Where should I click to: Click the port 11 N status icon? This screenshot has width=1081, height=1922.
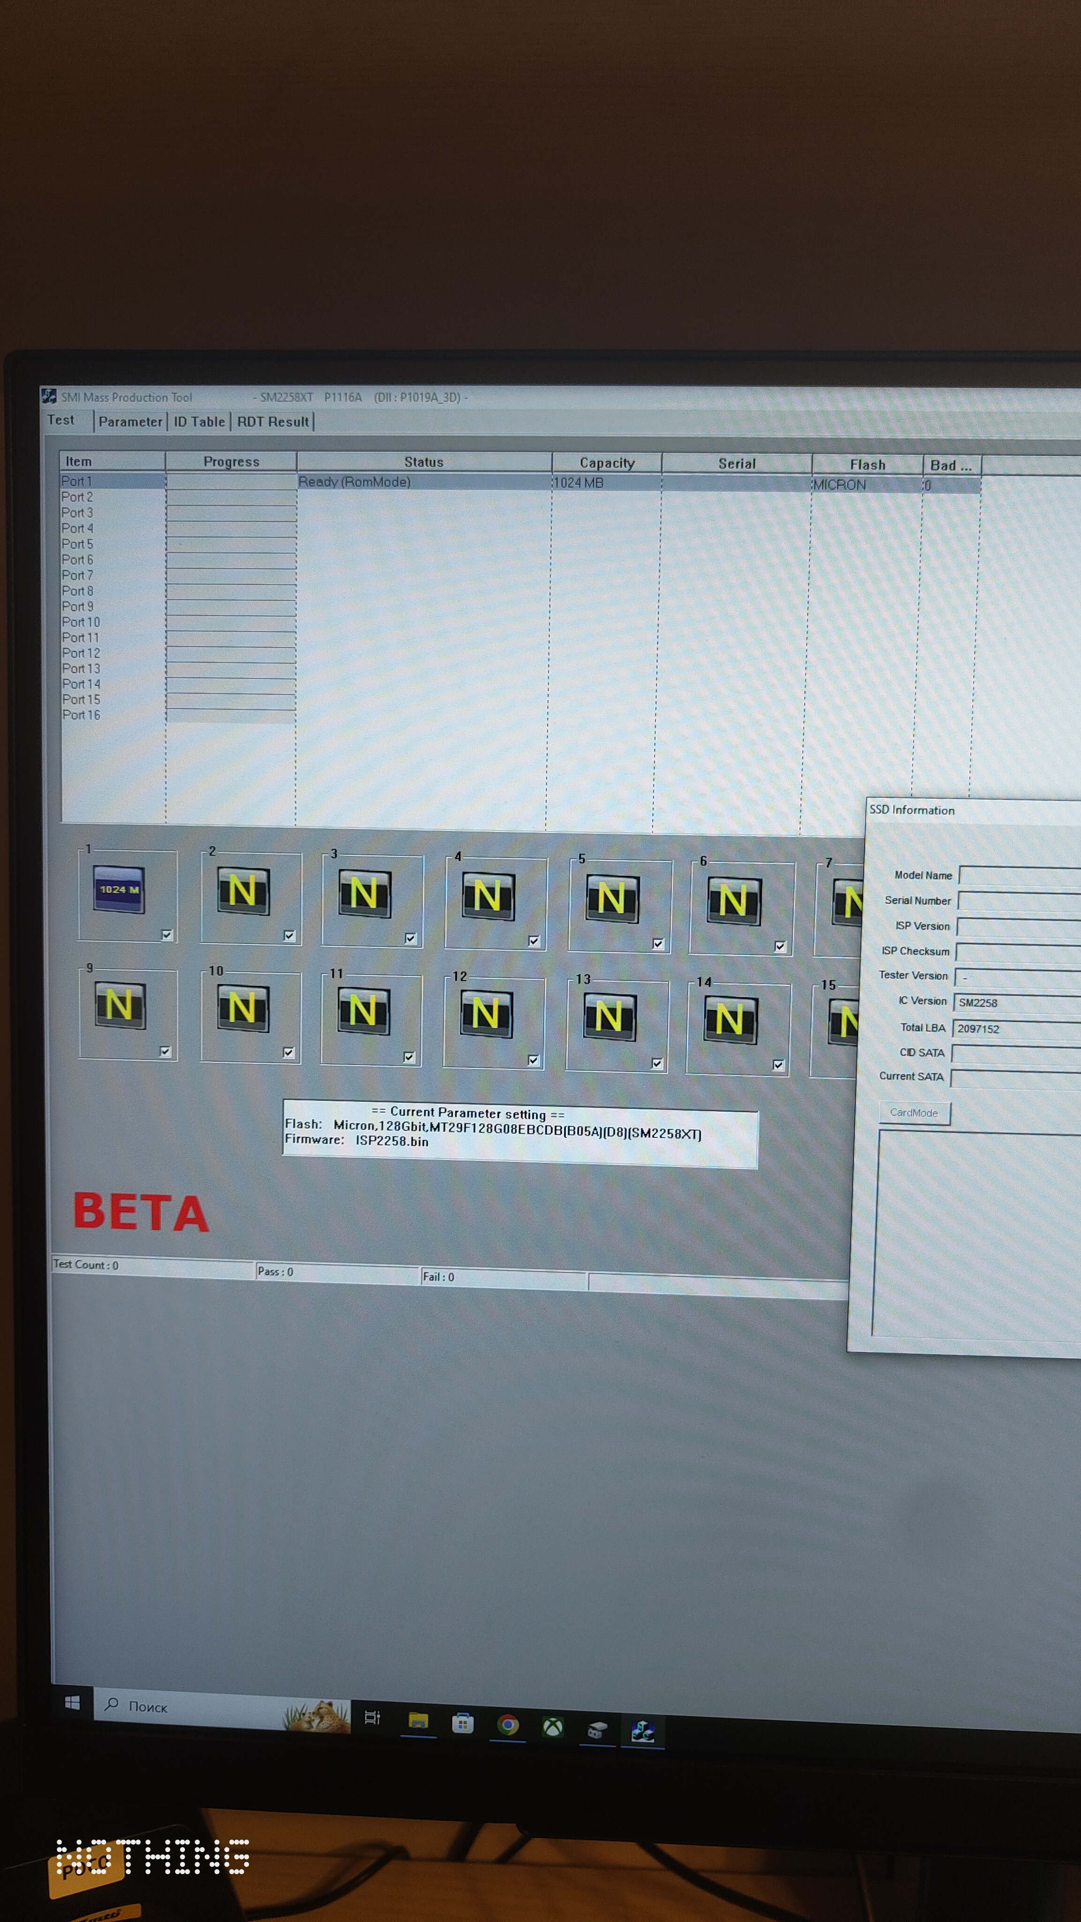click(363, 1012)
